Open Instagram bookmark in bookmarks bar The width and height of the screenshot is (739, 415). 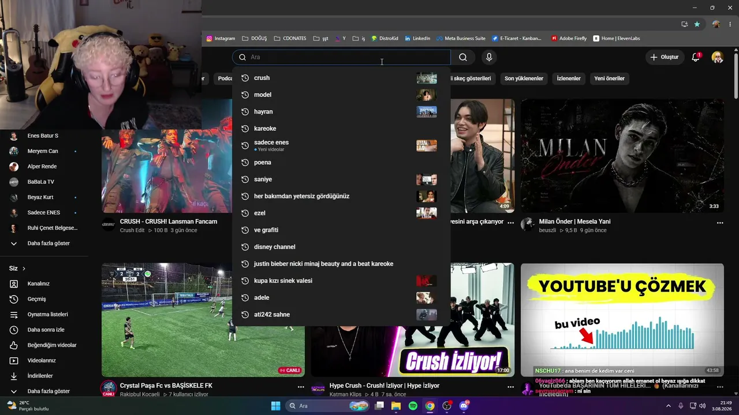(221, 39)
